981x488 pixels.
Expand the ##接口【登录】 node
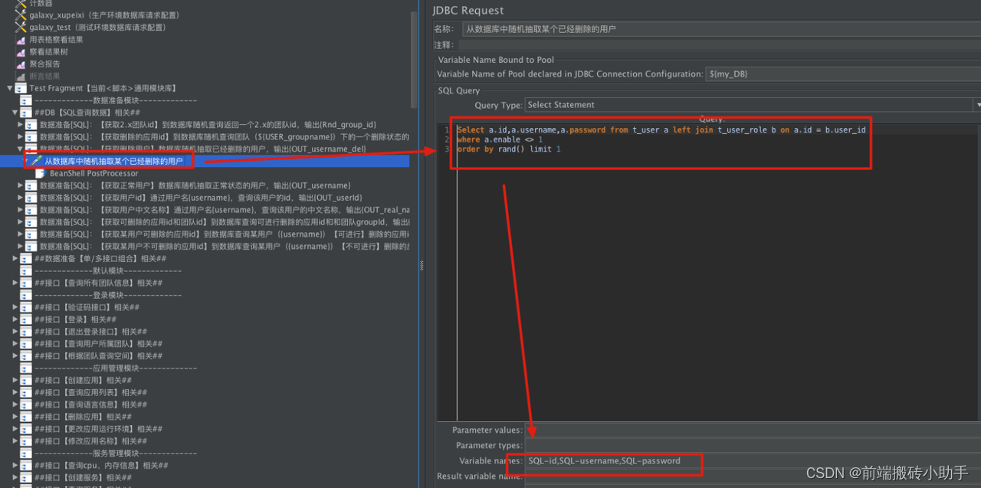coord(15,319)
